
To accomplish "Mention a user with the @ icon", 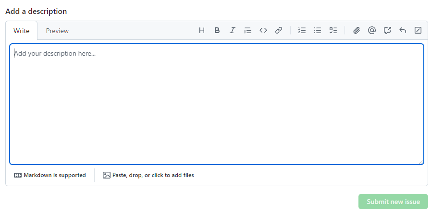I will tap(372, 30).
